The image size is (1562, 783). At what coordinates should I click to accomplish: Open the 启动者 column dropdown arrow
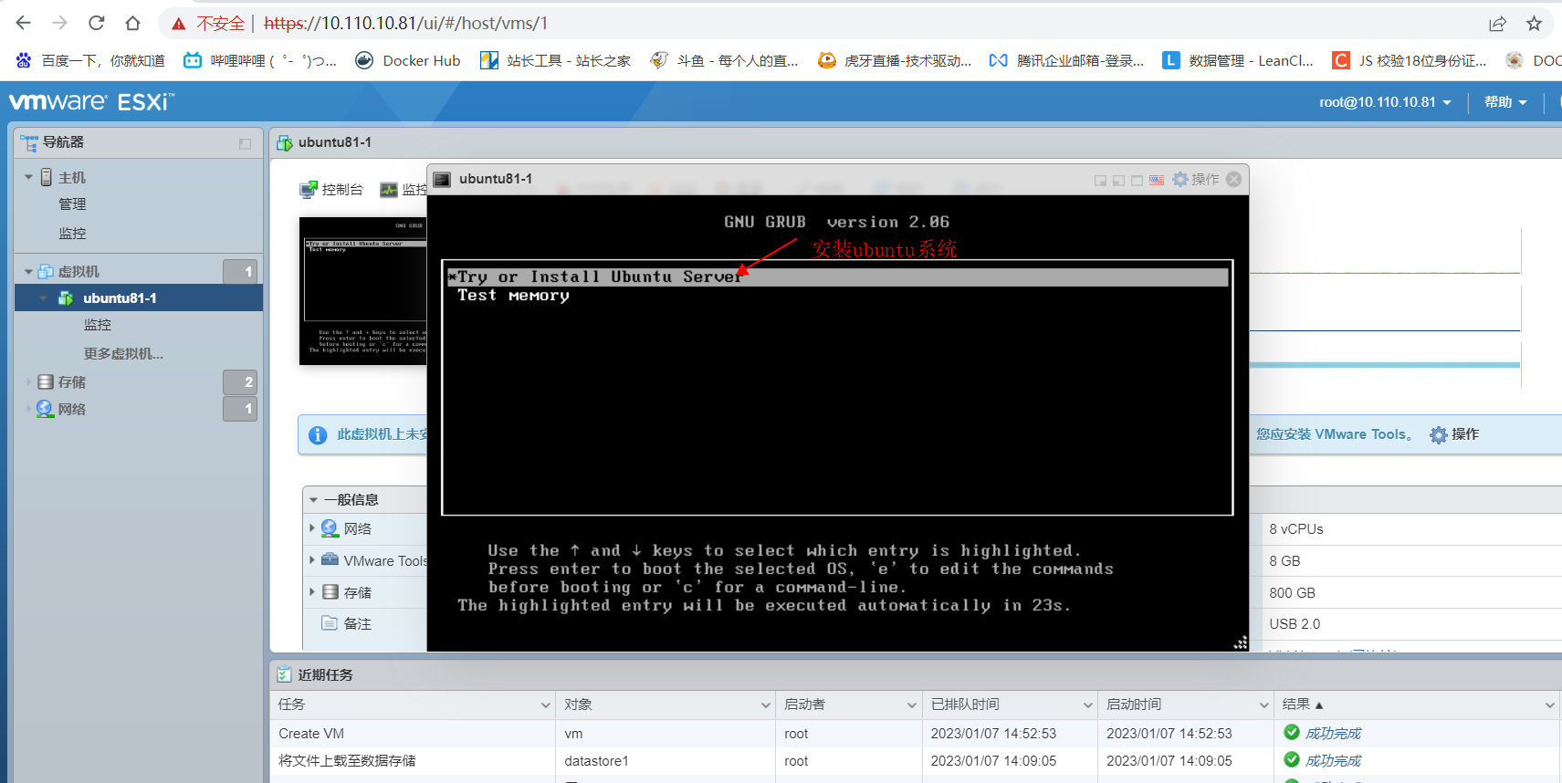912,705
